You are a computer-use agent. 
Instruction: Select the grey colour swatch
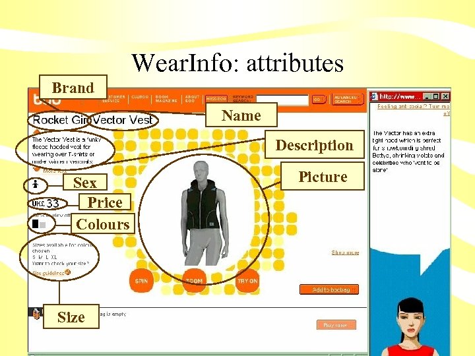(x=43, y=225)
